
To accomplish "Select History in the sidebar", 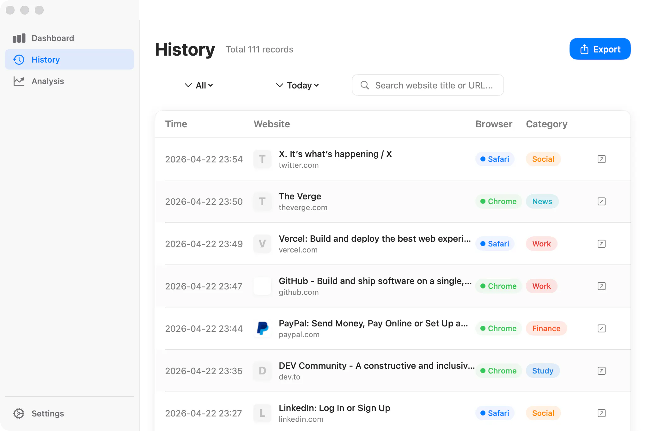I will (70, 60).
